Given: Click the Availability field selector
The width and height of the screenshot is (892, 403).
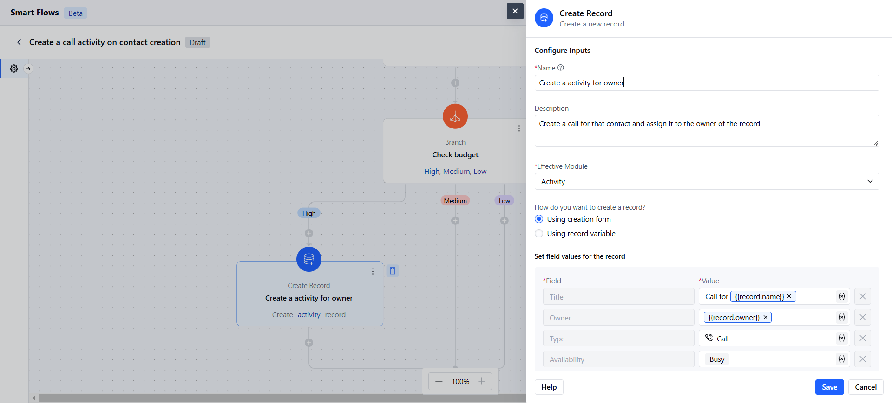Looking at the screenshot, I should pyautogui.click(x=618, y=359).
